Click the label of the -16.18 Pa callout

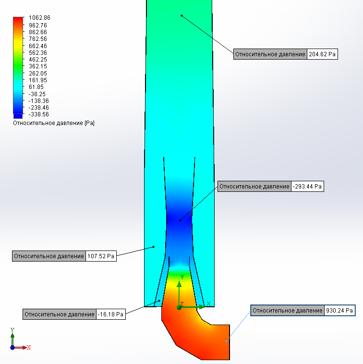tap(59, 314)
